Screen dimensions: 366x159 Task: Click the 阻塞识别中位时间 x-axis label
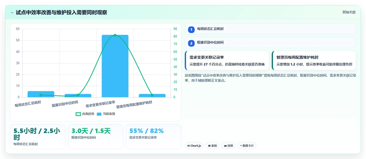65,104
